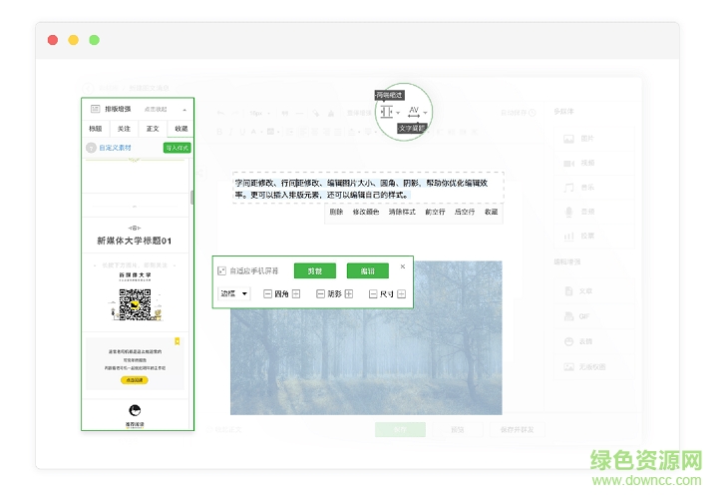The height and width of the screenshot is (499, 725).
Task: Open the 自定义素材 link
Action: pyautogui.click(x=115, y=148)
